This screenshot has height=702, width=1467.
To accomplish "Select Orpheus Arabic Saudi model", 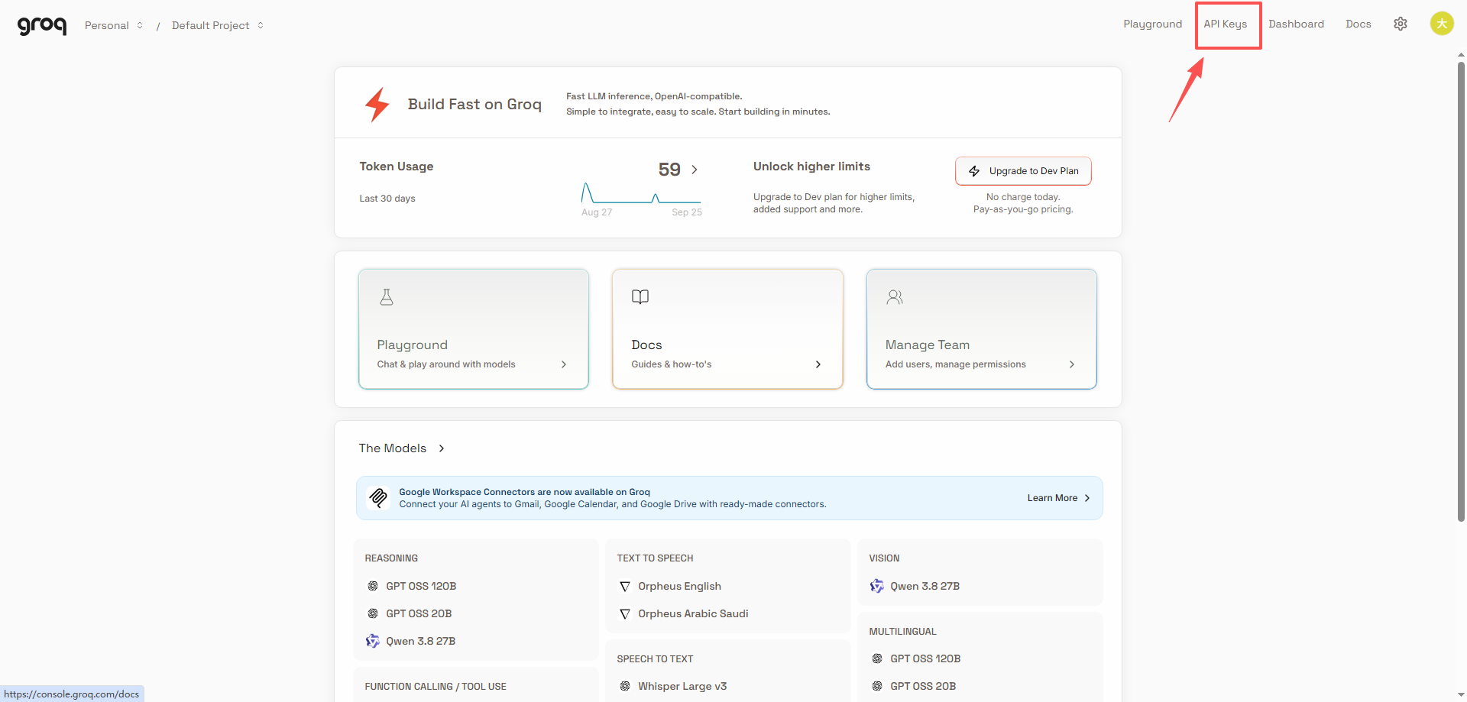I will (693, 613).
